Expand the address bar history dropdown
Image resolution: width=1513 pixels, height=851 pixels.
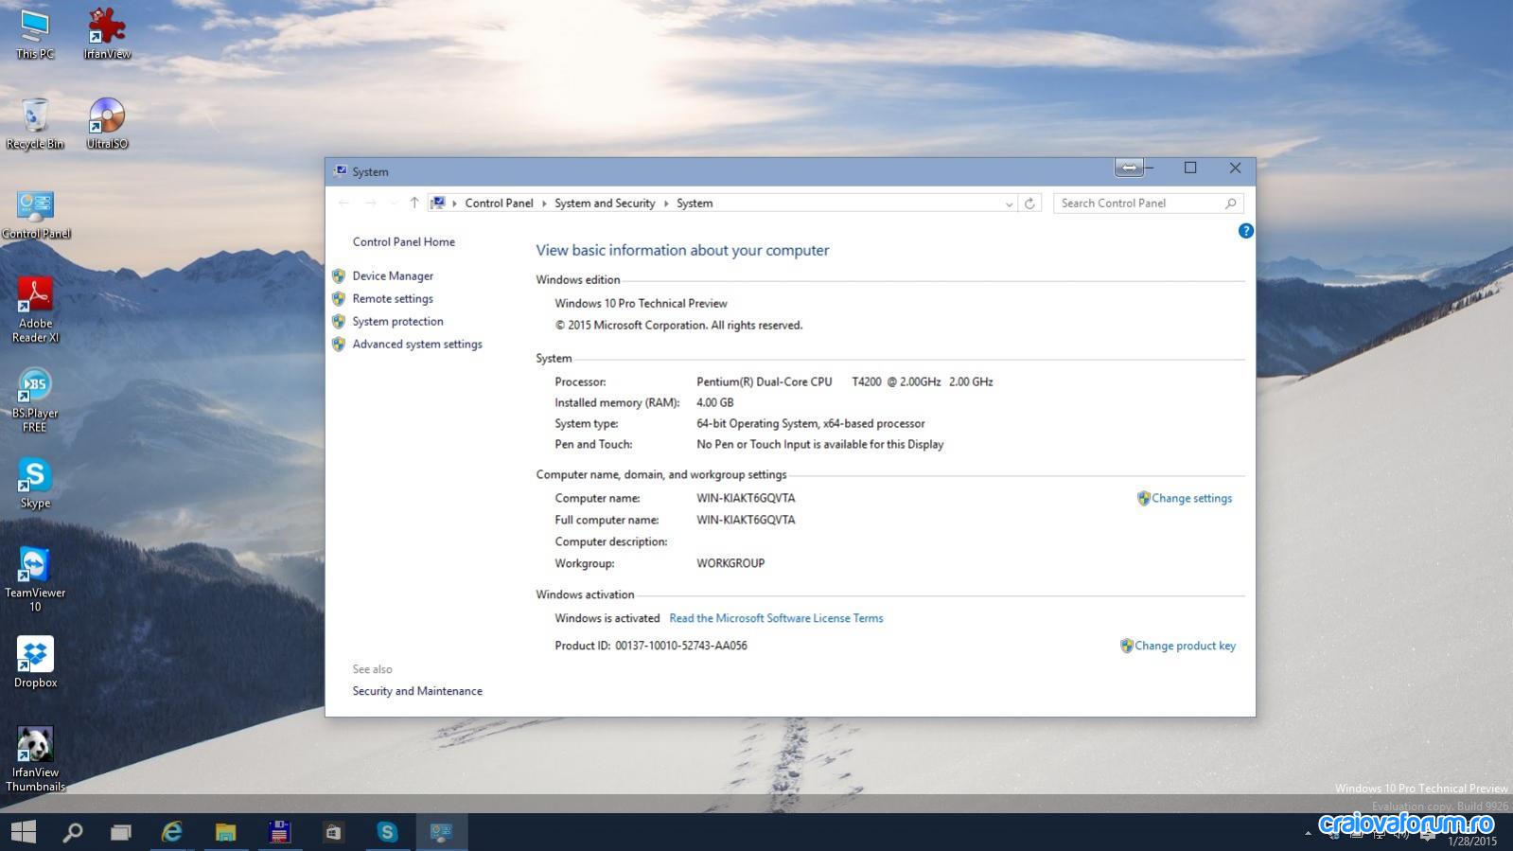click(x=1009, y=204)
